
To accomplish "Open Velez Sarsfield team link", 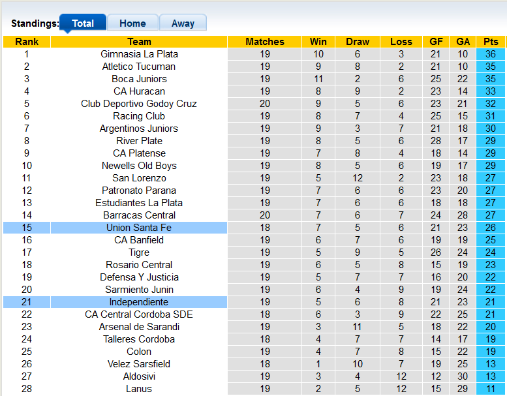I will pos(139,364).
